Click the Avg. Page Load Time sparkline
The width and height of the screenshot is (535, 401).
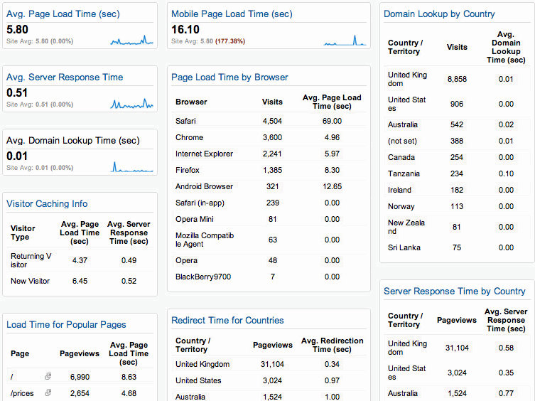coord(132,41)
